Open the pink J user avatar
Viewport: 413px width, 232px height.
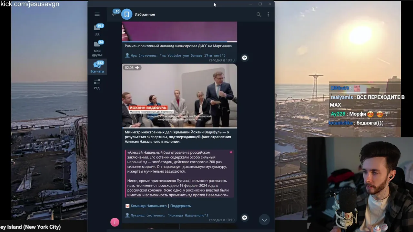(115, 222)
